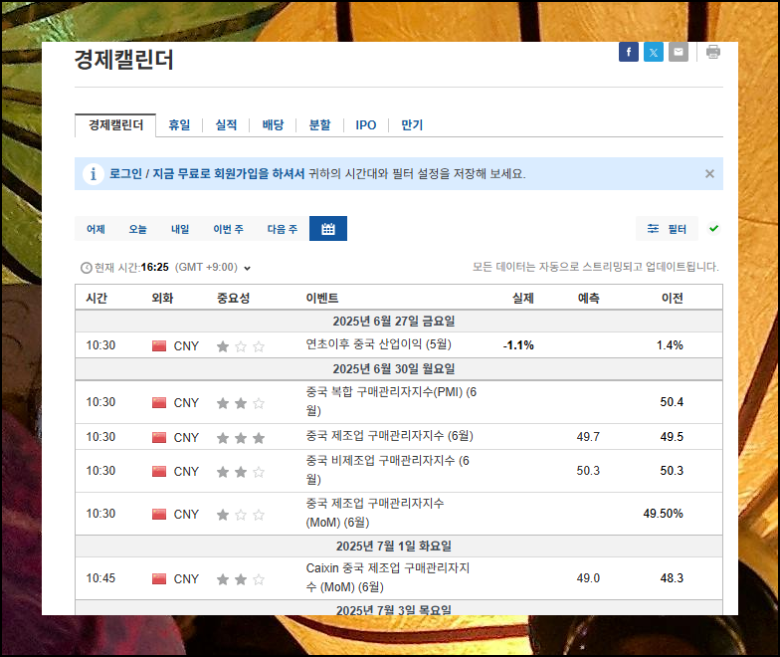The height and width of the screenshot is (657, 780).
Task: Click the 중요성 column header
Action: (x=233, y=298)
